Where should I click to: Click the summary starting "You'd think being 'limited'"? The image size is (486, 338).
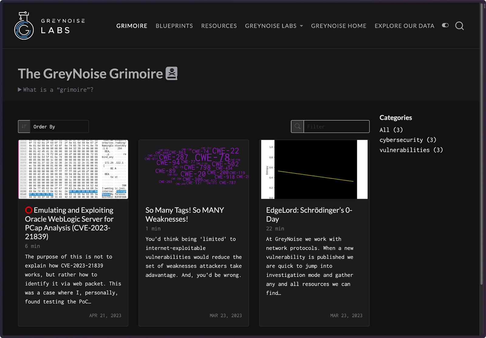[194, 257]
